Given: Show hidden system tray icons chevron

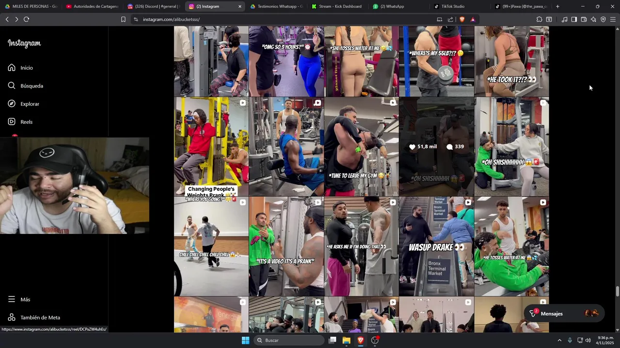Looking at the screenshot, I should [559, 340].
